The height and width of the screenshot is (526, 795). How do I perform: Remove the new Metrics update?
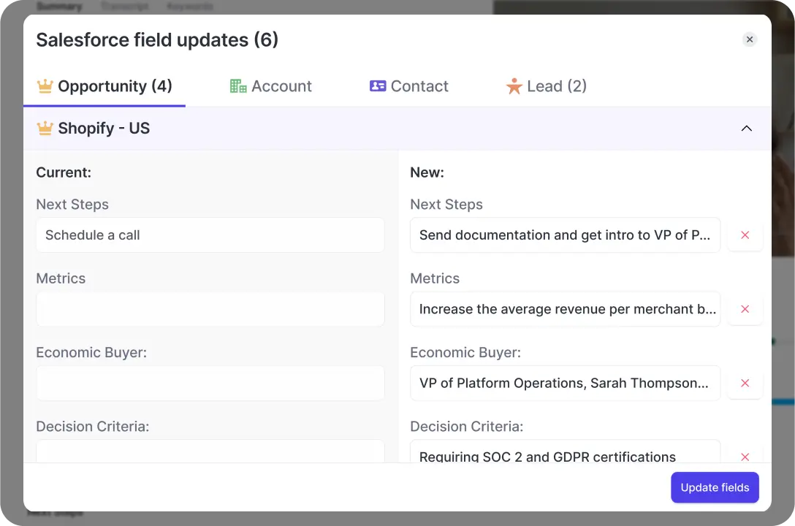pos(745,309)
